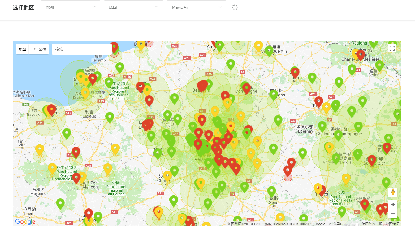This screenshot has width=415, height=231.
Task: Zoom out of the map
Action: click(393, 214)
